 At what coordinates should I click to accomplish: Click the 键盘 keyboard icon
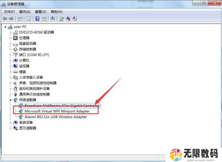click(x=16, y=72)
